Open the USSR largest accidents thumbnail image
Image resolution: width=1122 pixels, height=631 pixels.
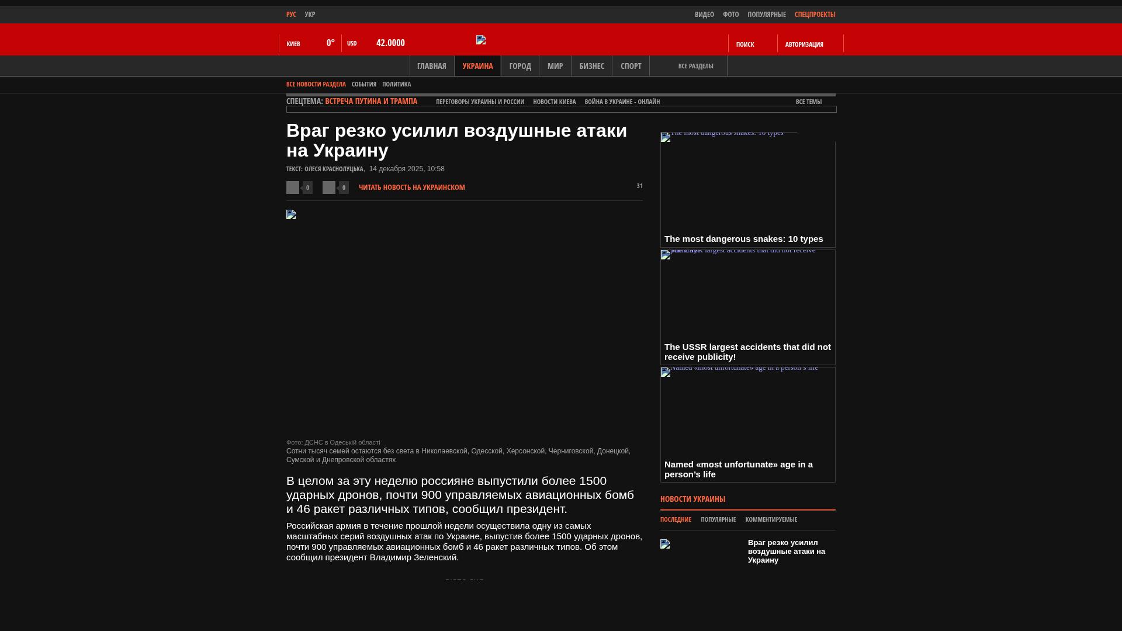666,255
